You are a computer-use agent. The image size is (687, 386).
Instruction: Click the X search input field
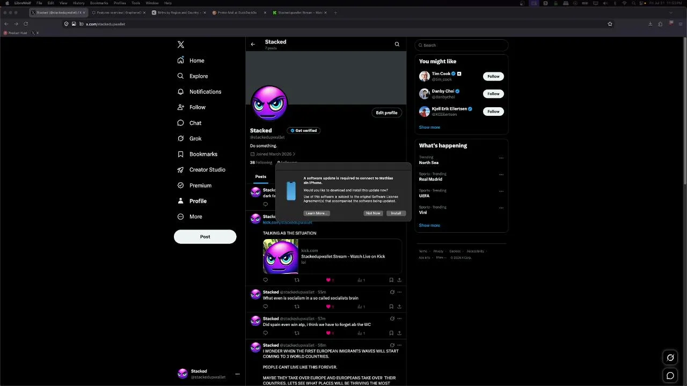(x=462, y=45)
